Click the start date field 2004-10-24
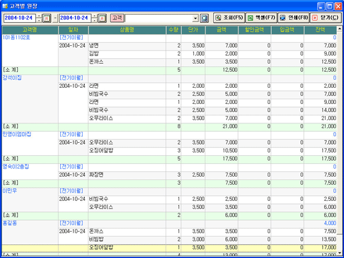This screenshot has width=344, height=258. point(19,18)
